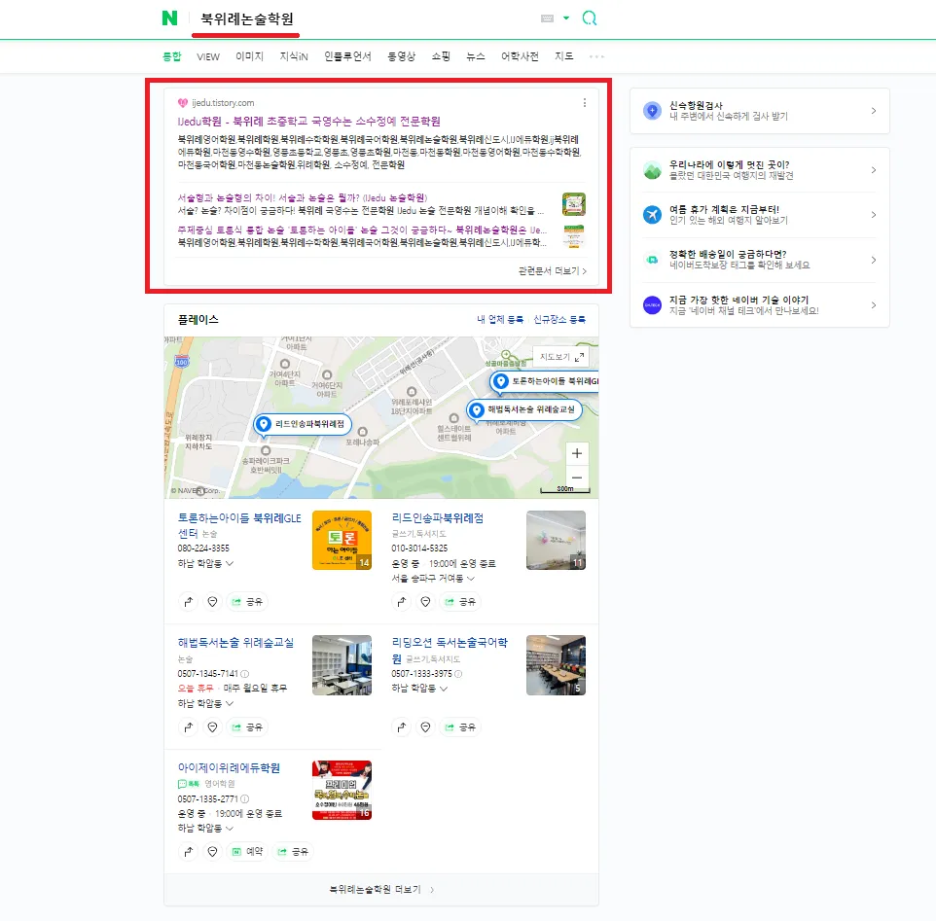The height and width of the screenshot is (921, 936).
Task: Click the airplane icon for 여름 휴가 계획
Action: [x=652, y=214]
